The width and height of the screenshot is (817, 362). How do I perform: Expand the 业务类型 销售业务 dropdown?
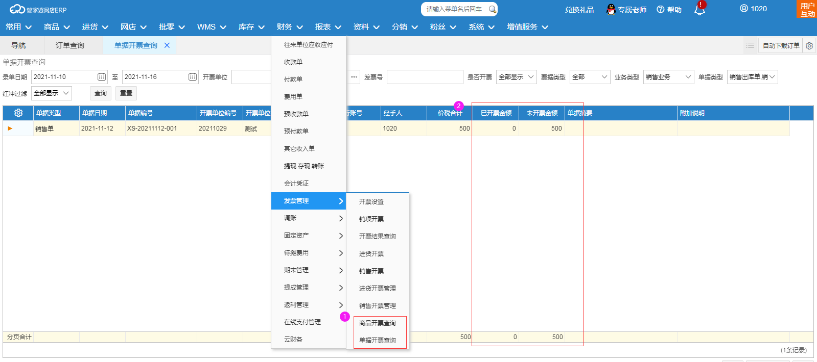(668, 77)
